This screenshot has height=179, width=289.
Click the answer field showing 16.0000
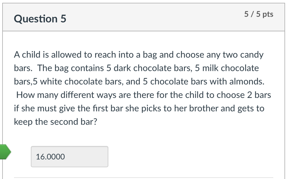69,156
